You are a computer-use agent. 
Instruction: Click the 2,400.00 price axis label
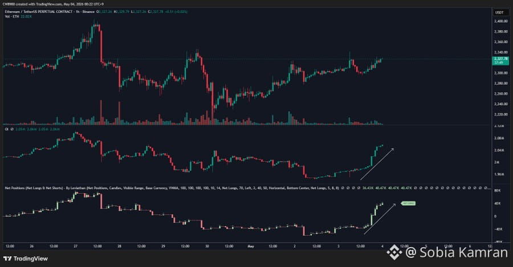(x=501, y=21)
